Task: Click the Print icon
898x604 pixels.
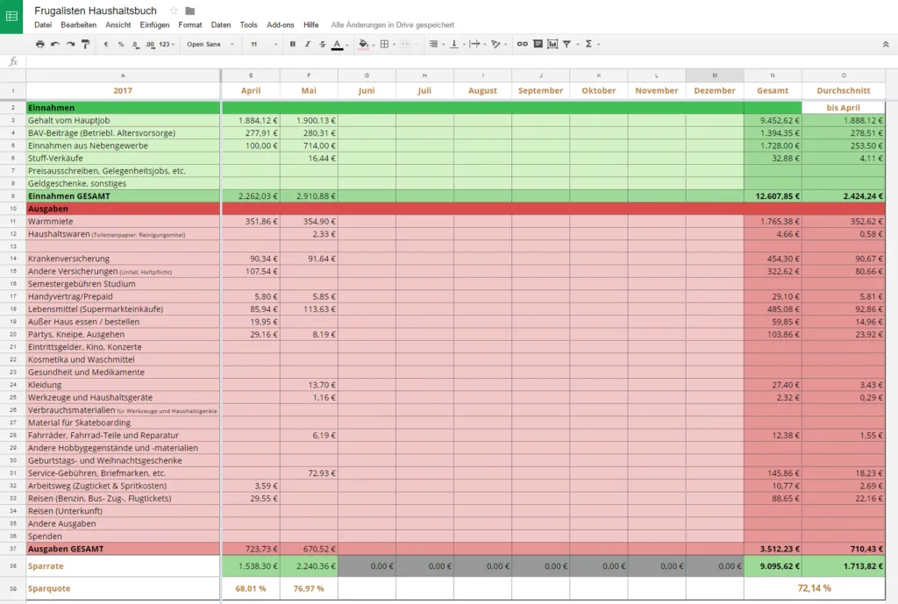Action: pos(39,44)
